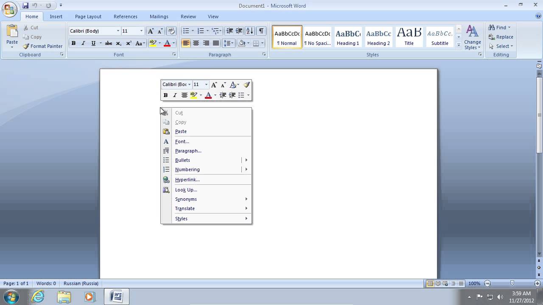
Task: Open Change Case dropdown
Action: tap(140, 43)
